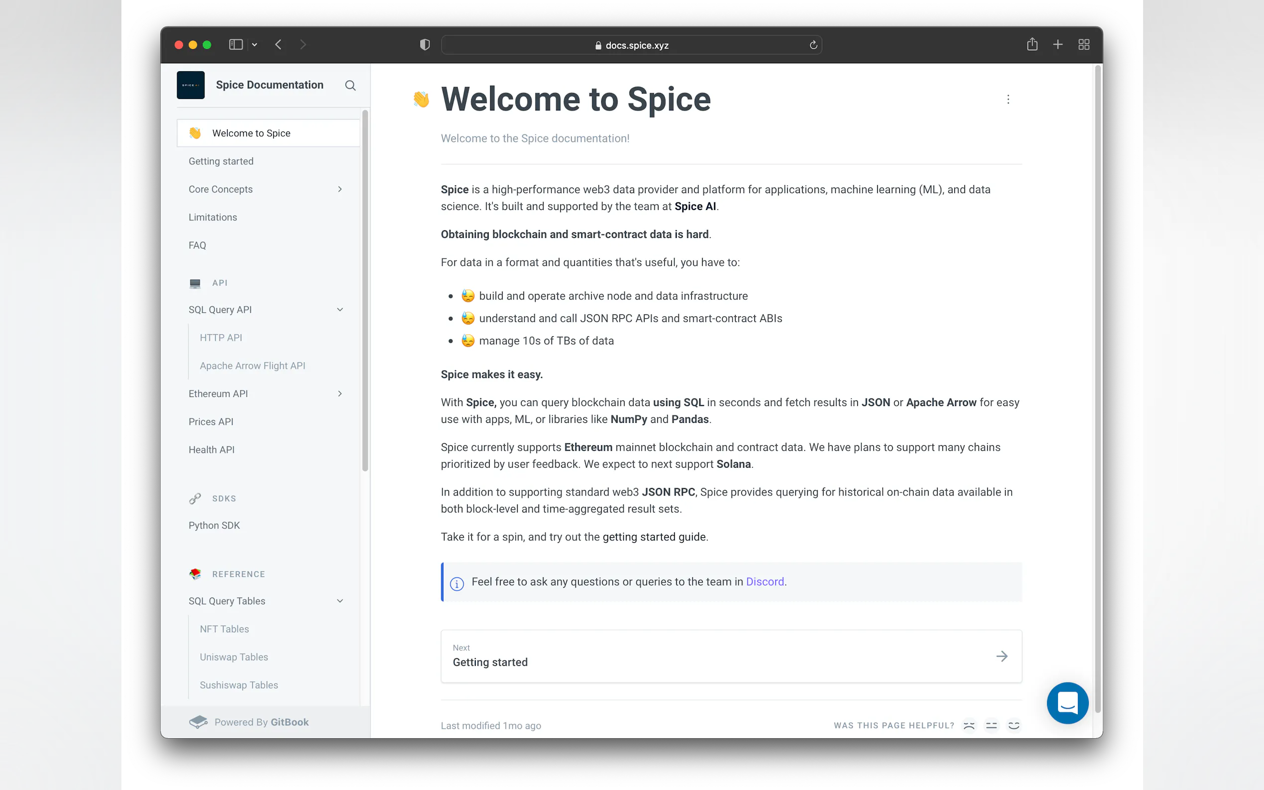Open a new tab with plus icon
This screenshot has width=1264, height=790.
tap(1057, 44)
